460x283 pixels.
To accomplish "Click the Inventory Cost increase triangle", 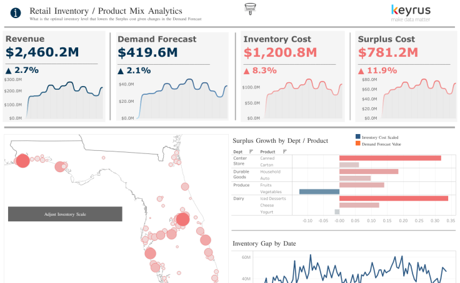I will [x=247, y=70].
